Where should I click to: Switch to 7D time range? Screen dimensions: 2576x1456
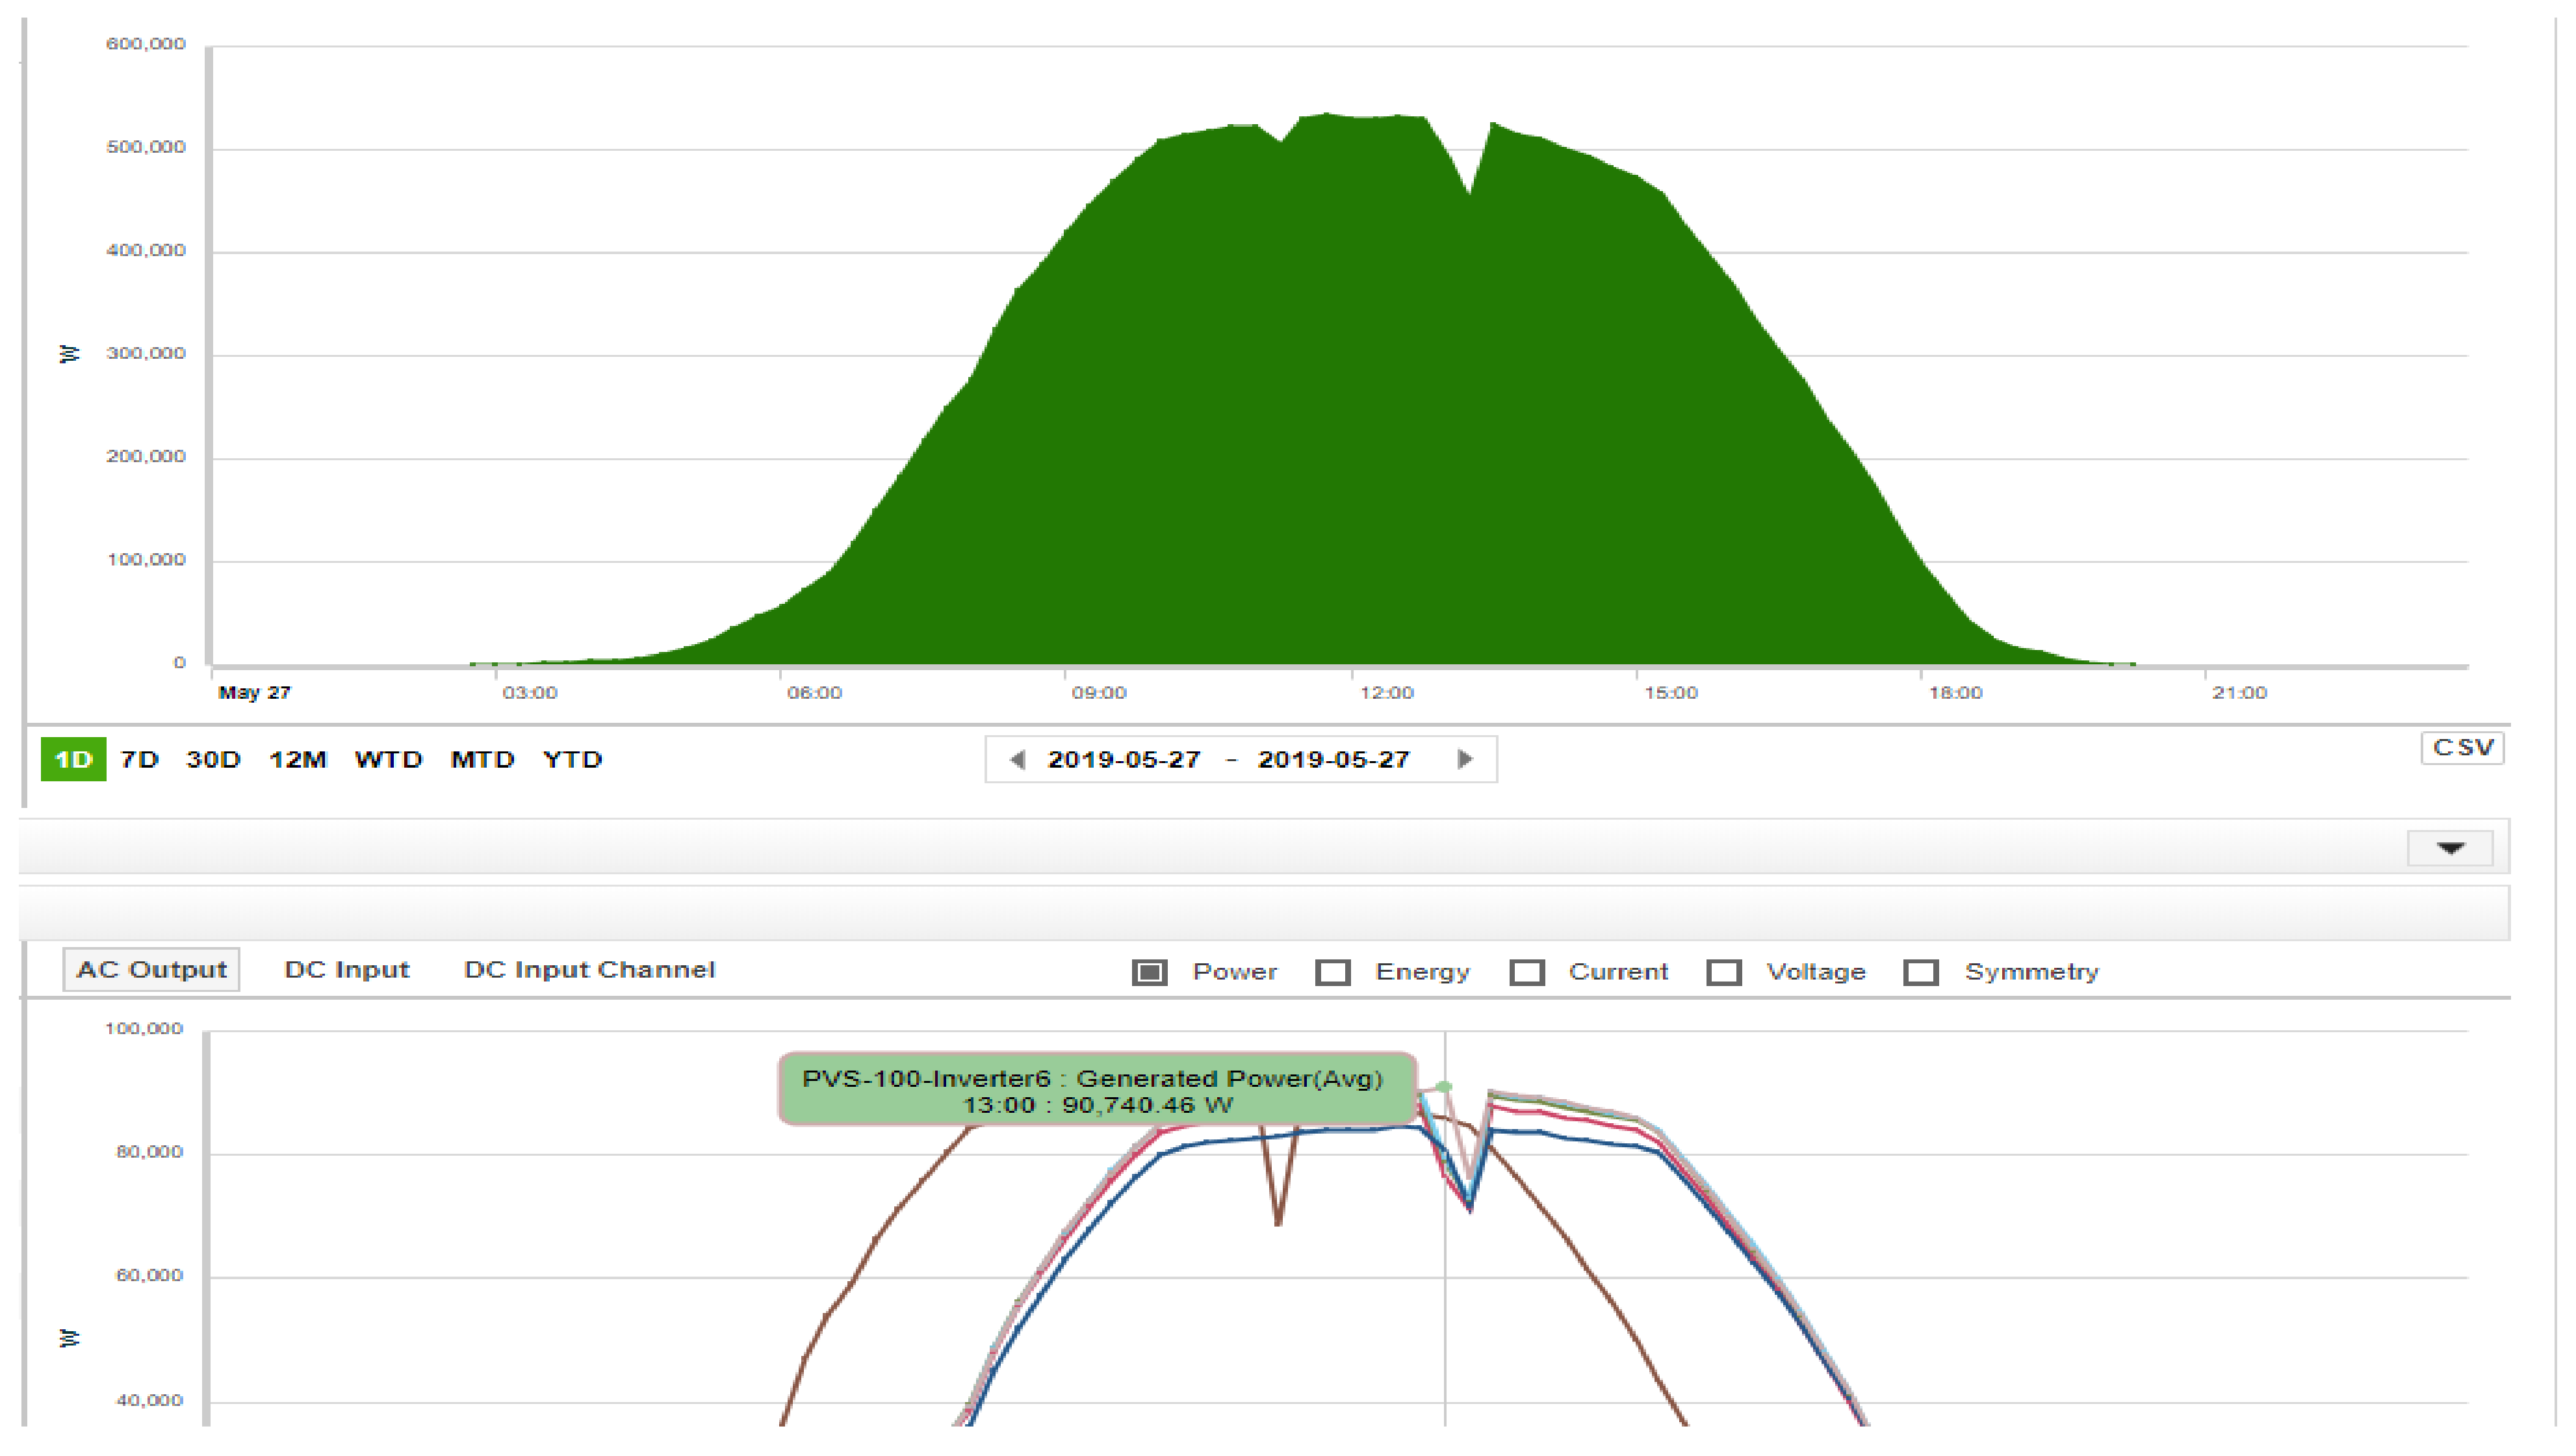click(x=139, y=759)
